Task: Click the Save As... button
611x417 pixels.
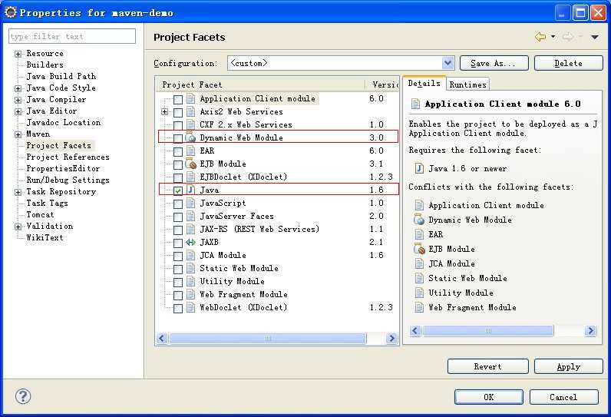Action: pos(494,63)
